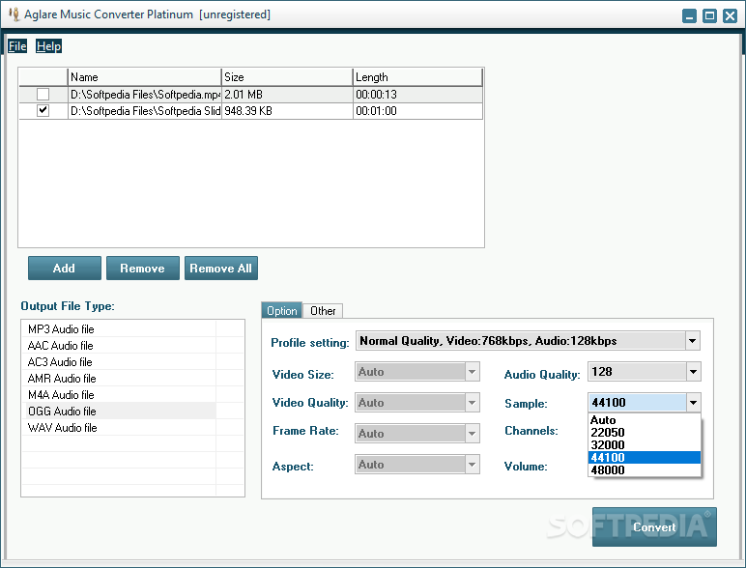The width and height of the screenshot is (746, 568).
Task: Expand the Aspect dropdown
Action: click(472, 465)
